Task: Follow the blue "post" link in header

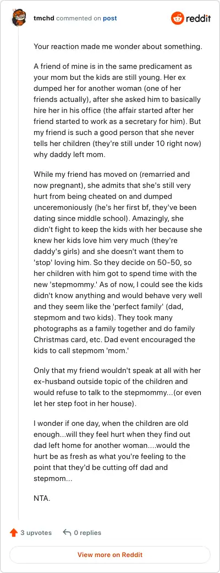Action: [110, 18]
